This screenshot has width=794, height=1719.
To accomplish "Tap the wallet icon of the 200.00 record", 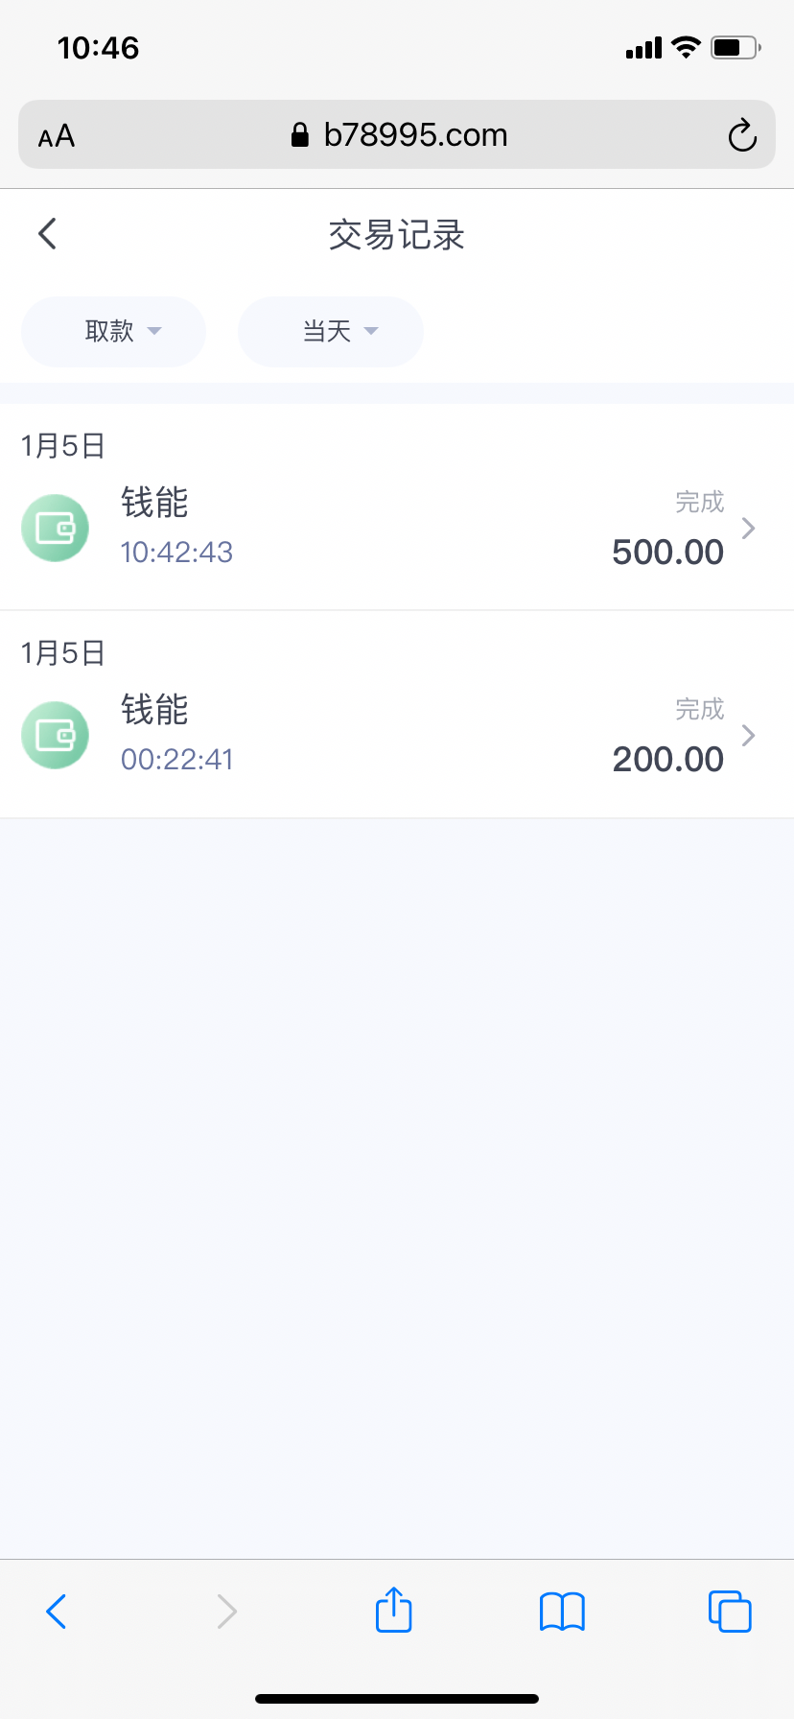I will coord(56,735).
